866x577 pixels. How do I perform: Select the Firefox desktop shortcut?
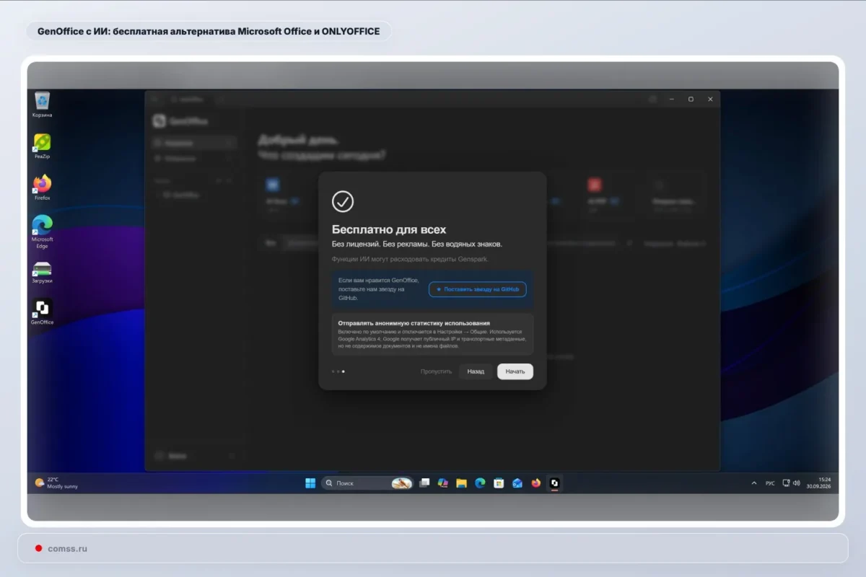point(42,187)
